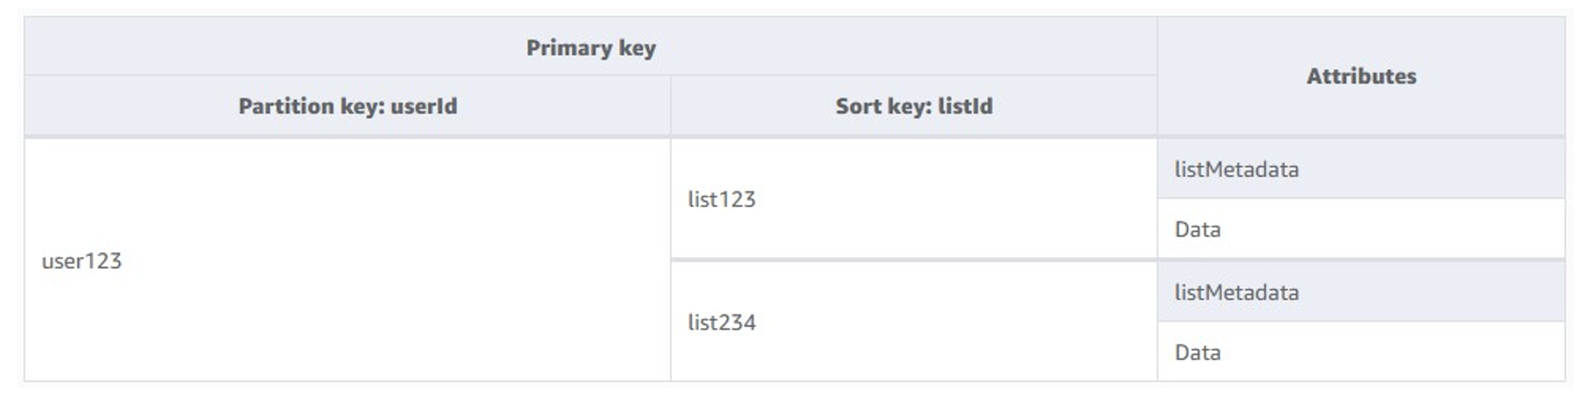Click the second listMetadata label
The image size is (1580, 403).
click(1236, 292)
